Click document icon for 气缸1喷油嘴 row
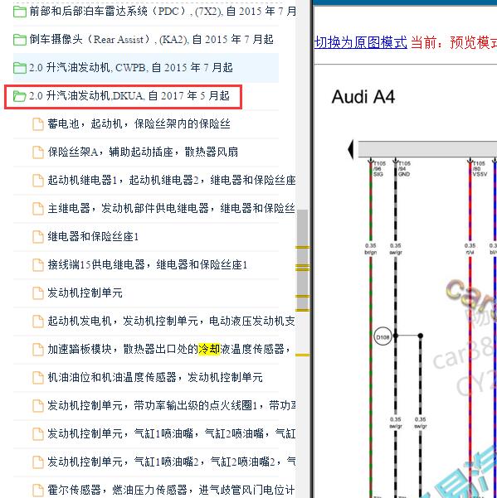The width and height of the screenshot is (497, 498). coord(38,434)
